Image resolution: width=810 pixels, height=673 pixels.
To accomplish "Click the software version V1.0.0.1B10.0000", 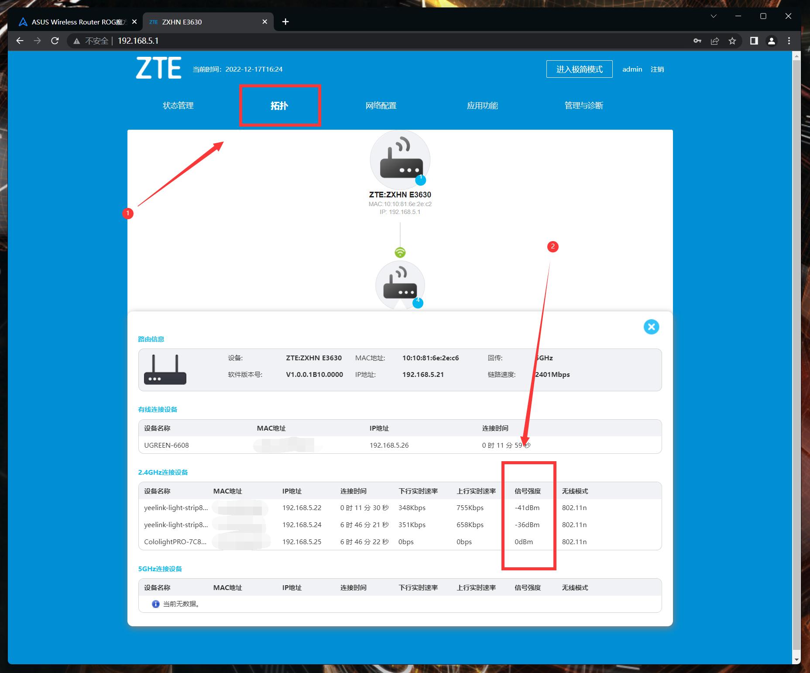I will pyautogui.click(x=314, y=375).
